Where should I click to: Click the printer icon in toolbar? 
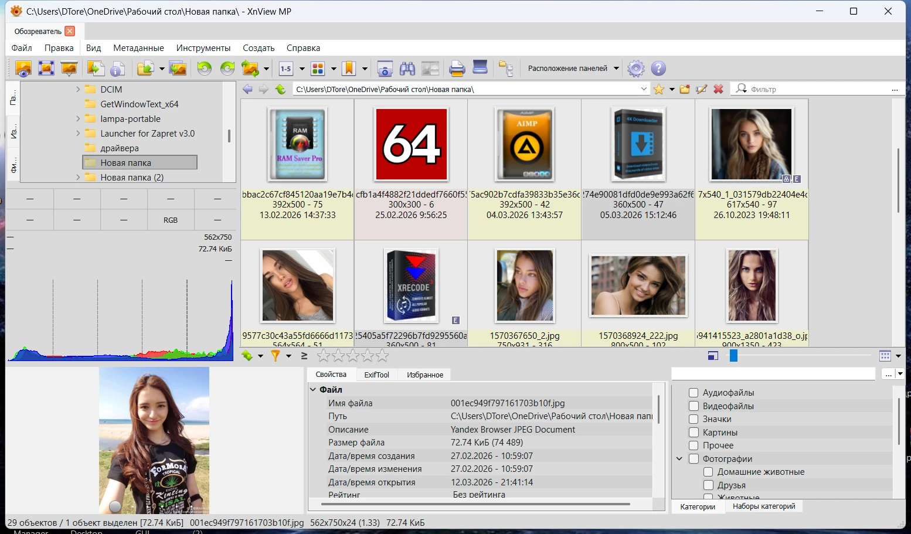[457, 69]
